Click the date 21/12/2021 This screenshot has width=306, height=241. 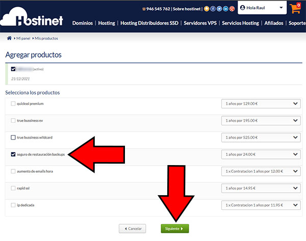[x=20, y=79]
